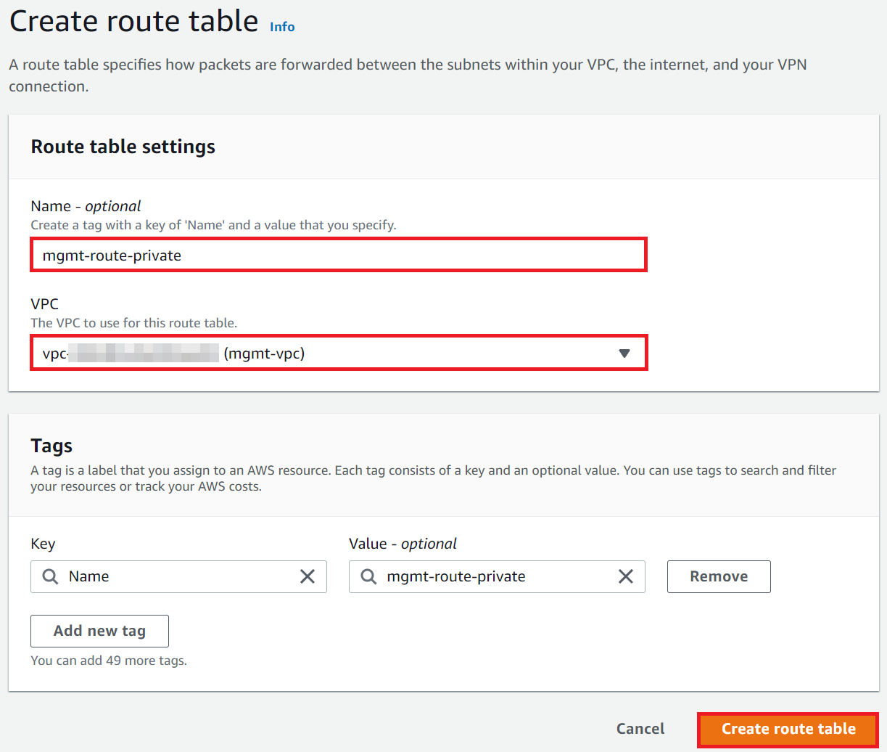Click the 'Value - optional' label
This screenshot has height=752, width=887.
(x=403, y=544)
